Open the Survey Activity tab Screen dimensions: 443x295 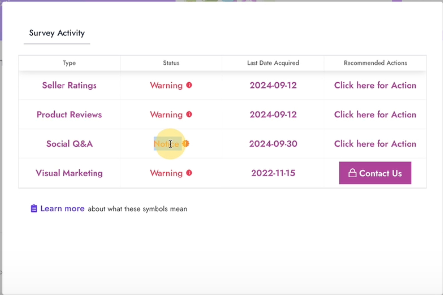tap(57, 33)
